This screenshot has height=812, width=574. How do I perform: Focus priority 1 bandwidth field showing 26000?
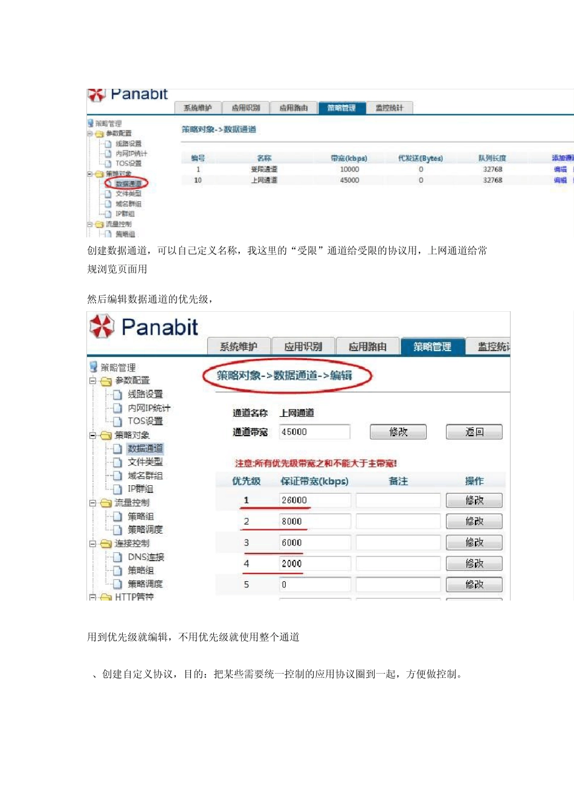[314, 500]
